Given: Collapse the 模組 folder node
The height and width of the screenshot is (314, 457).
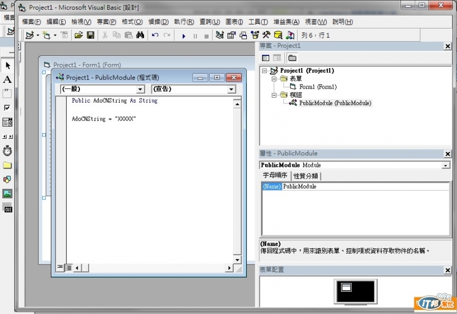Looking at the screenshot, I should 274,95.
